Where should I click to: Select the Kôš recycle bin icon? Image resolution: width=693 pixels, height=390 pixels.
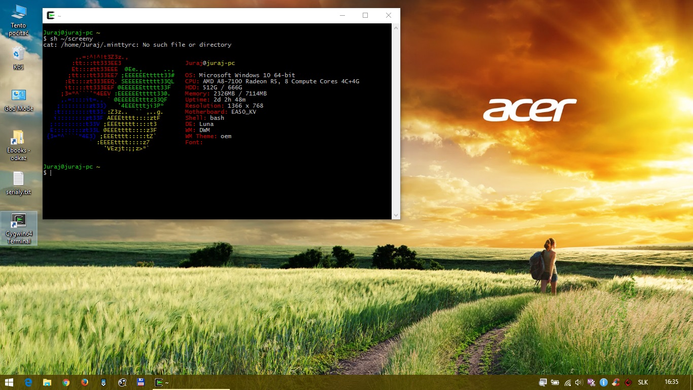(x=18, y=58)
